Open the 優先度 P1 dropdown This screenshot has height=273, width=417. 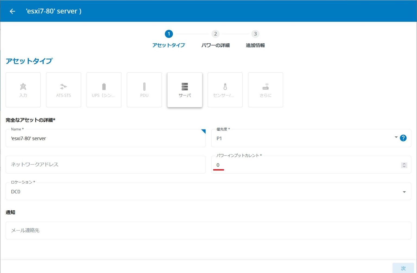click(x=396, y=138)
